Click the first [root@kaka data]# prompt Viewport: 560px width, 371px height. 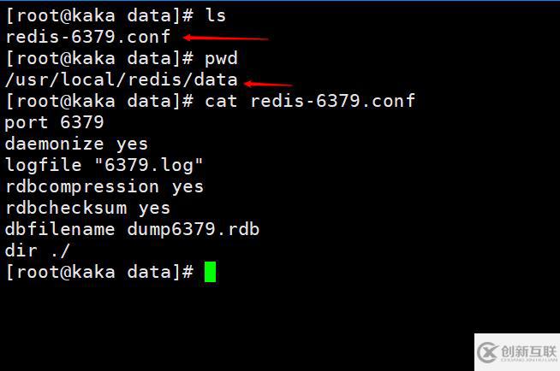[99, 15]
